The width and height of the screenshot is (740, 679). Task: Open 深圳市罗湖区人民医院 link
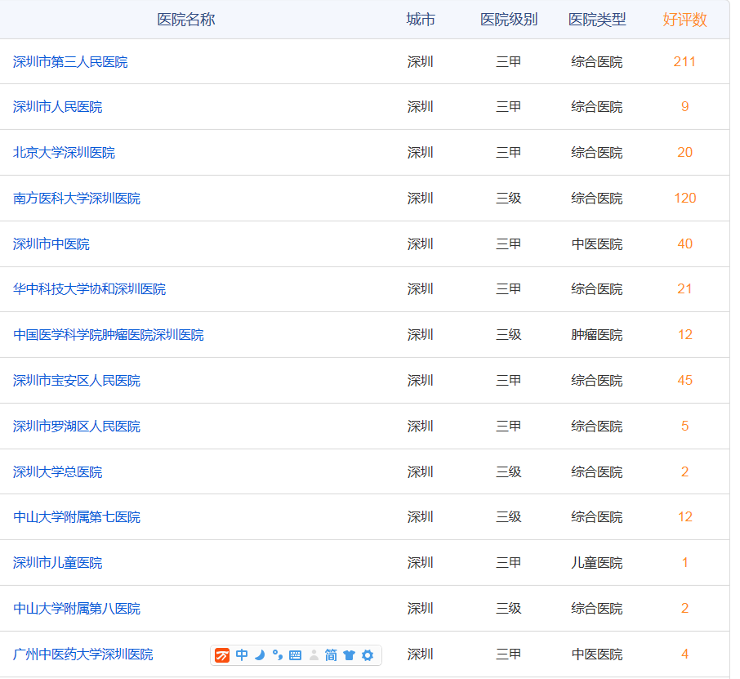[77, 427]
